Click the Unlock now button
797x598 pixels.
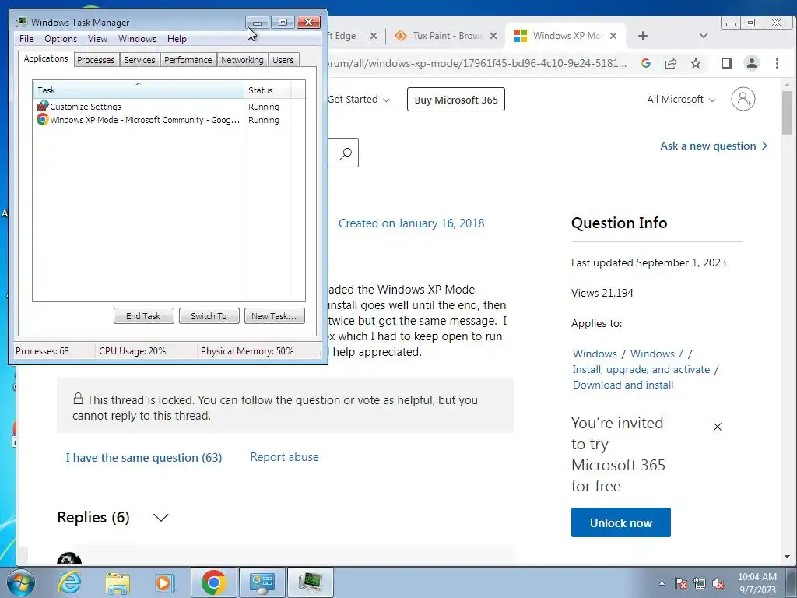point(620,522)
